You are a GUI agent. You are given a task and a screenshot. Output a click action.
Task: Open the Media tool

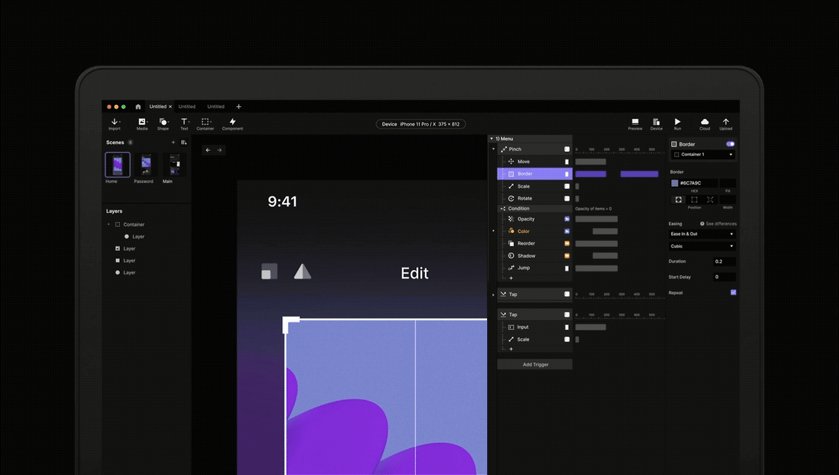142,123
